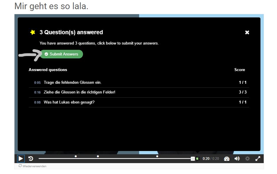Go to question 'Was hat Lukas eben gesagt?'
Image resolution: width=277 pixels, height=174 pixels.
click(x=69, y=102)
